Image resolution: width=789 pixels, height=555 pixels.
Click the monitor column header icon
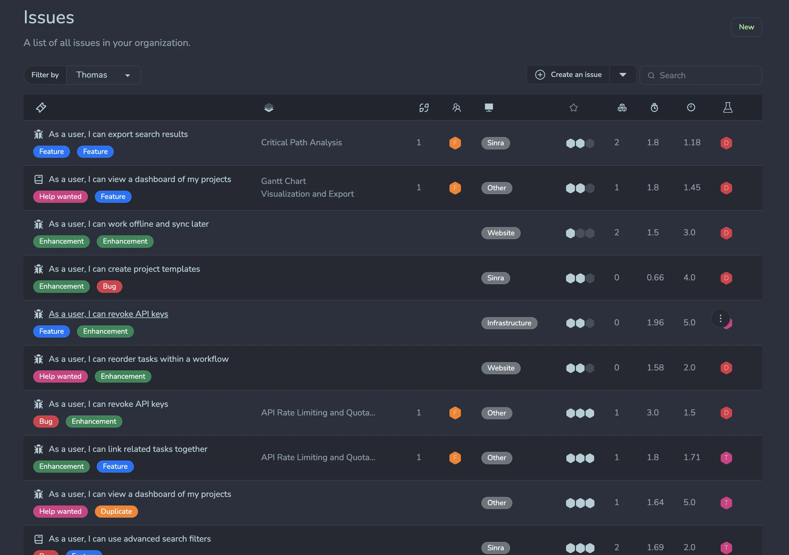coord(489,108)
